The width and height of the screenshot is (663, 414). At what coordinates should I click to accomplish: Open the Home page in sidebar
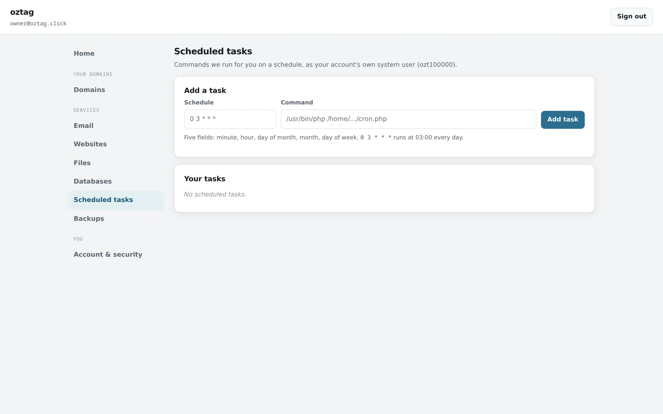point(116,53)
